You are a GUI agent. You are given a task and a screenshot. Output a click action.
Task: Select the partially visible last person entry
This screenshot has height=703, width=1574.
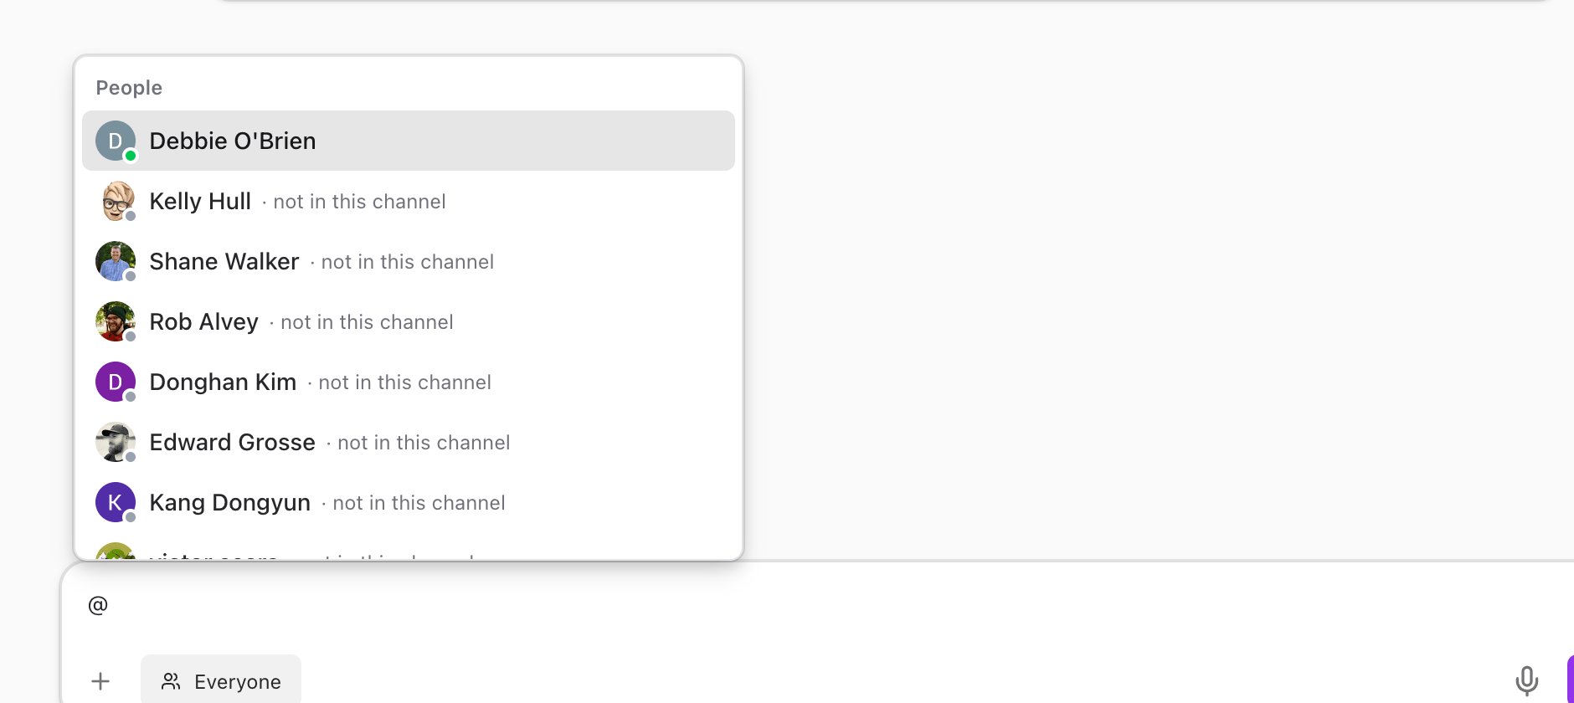409,549
